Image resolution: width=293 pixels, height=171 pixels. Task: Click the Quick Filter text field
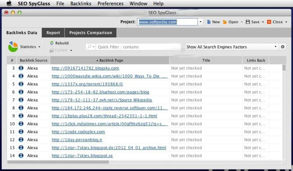click(138, 47)
